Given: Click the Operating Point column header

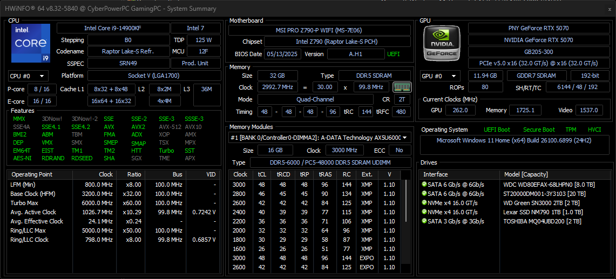Looking at the screenshot, I should tap(39, 174).
